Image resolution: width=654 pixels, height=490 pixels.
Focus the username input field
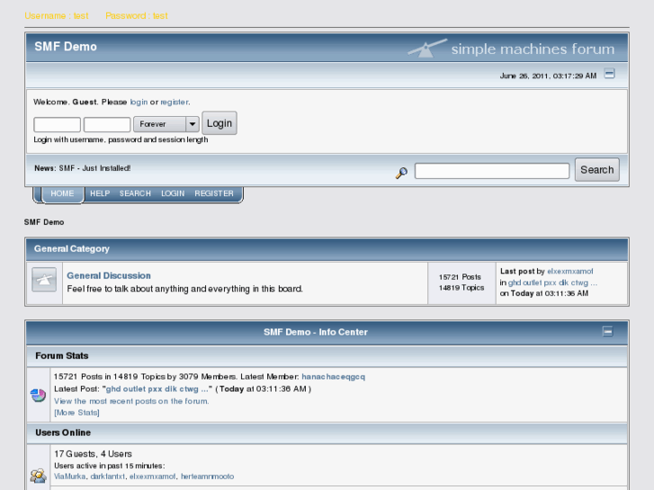58,124
